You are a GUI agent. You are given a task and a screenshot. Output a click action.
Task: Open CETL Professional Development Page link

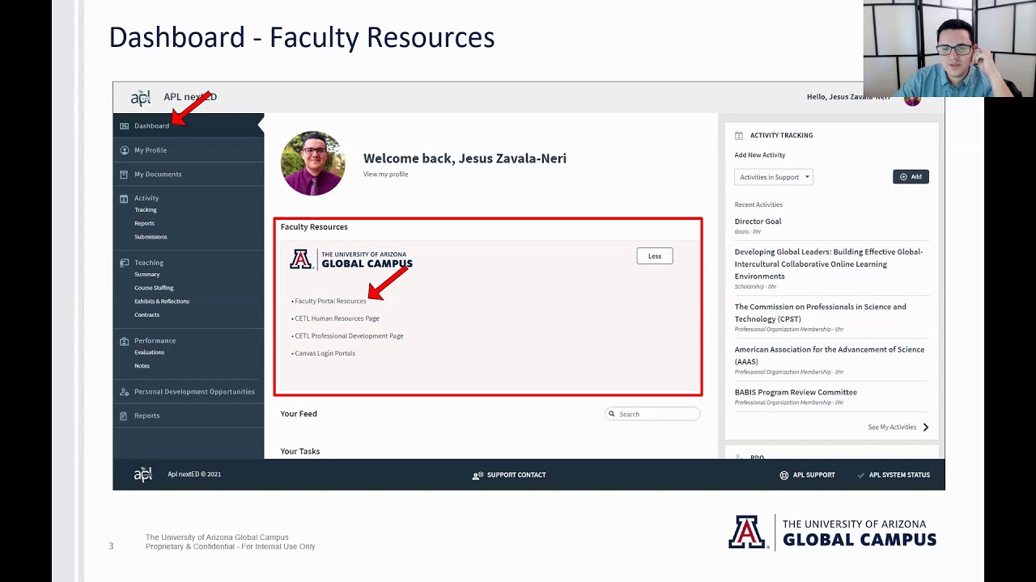[x=349, y=335]
